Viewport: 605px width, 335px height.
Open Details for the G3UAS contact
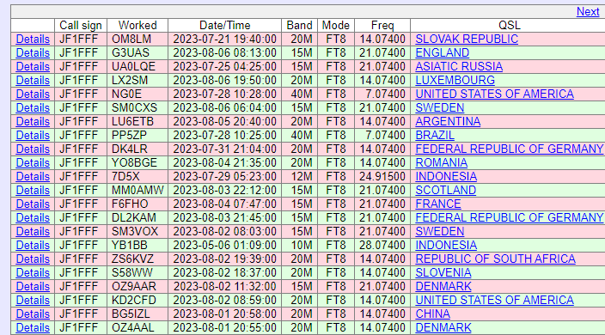[33, 52]
